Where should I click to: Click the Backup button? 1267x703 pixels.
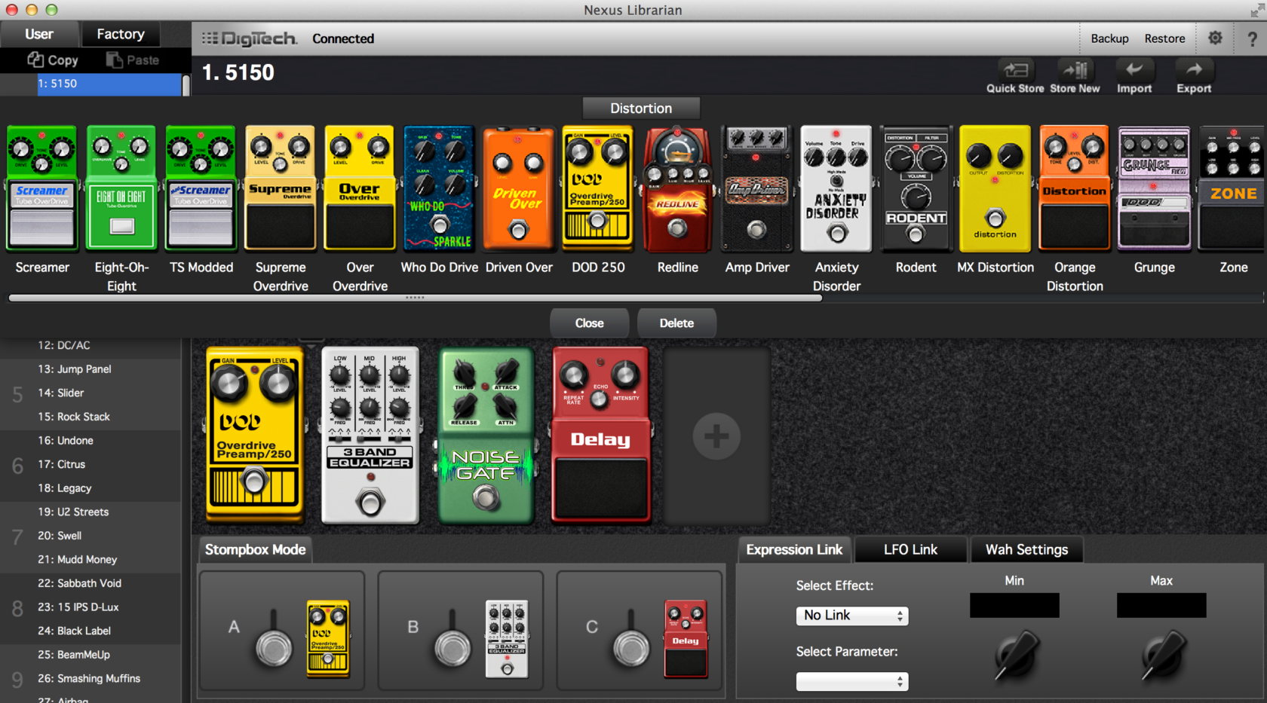coord(1109,38)
